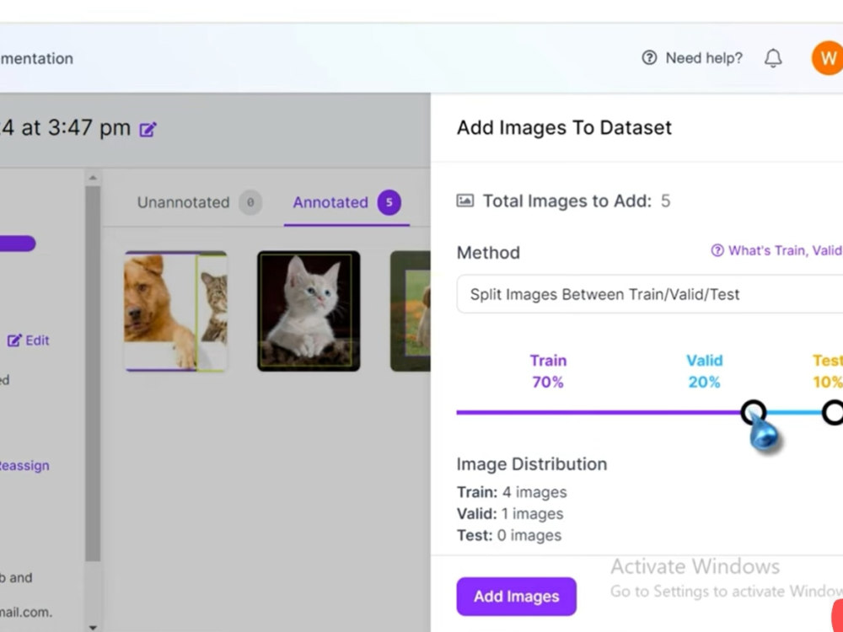Click the sidebar vertical scrollbar thumb
Viewport: 843px width, 632px height.
93,373
